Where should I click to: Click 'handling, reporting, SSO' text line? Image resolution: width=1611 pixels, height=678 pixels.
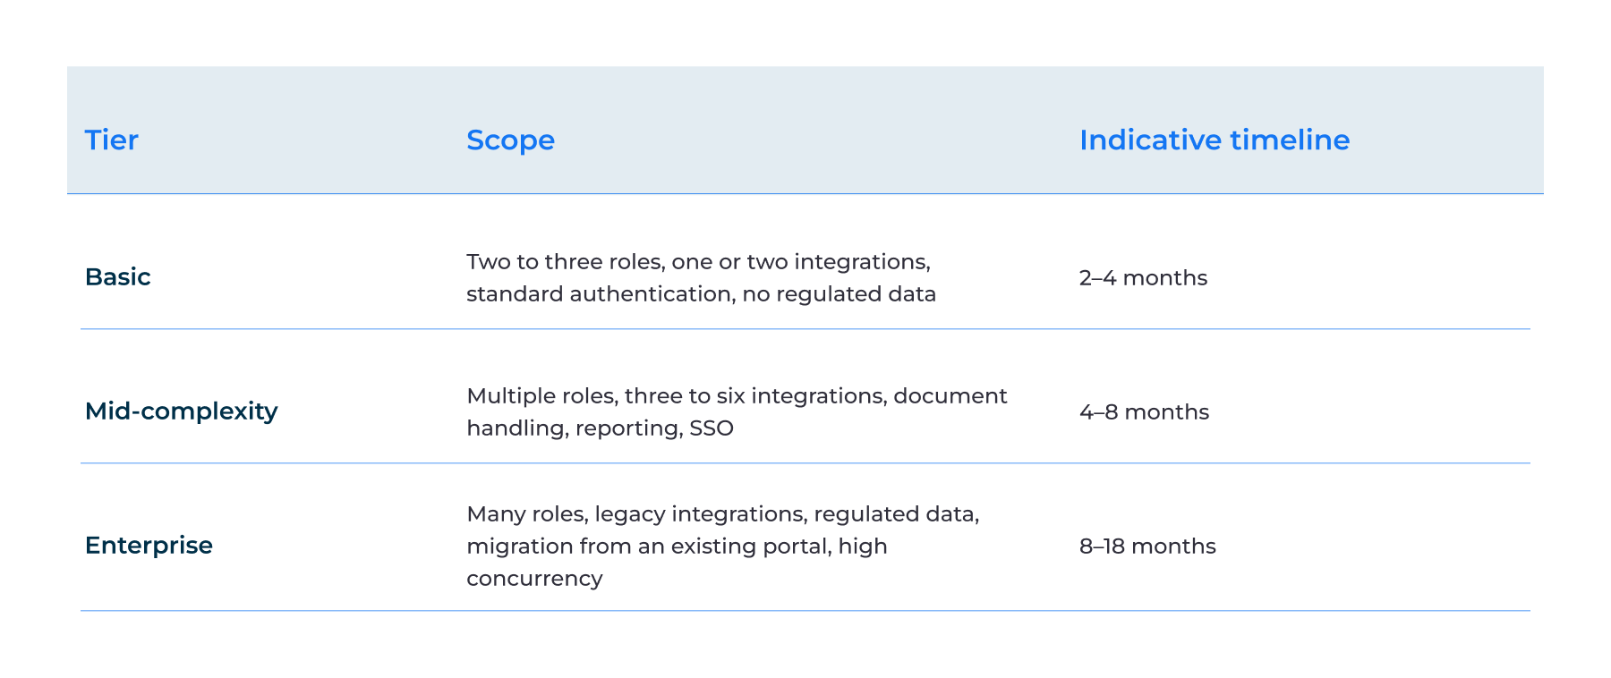[x=600, y=428]
